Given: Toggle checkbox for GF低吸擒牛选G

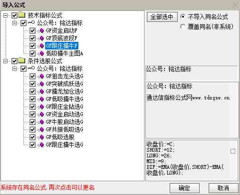Looking at the screenshot, I should click(x=32, y=99).
